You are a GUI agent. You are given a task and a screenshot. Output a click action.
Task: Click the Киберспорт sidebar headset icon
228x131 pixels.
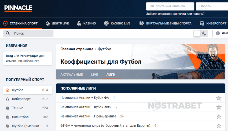[8, 99]
